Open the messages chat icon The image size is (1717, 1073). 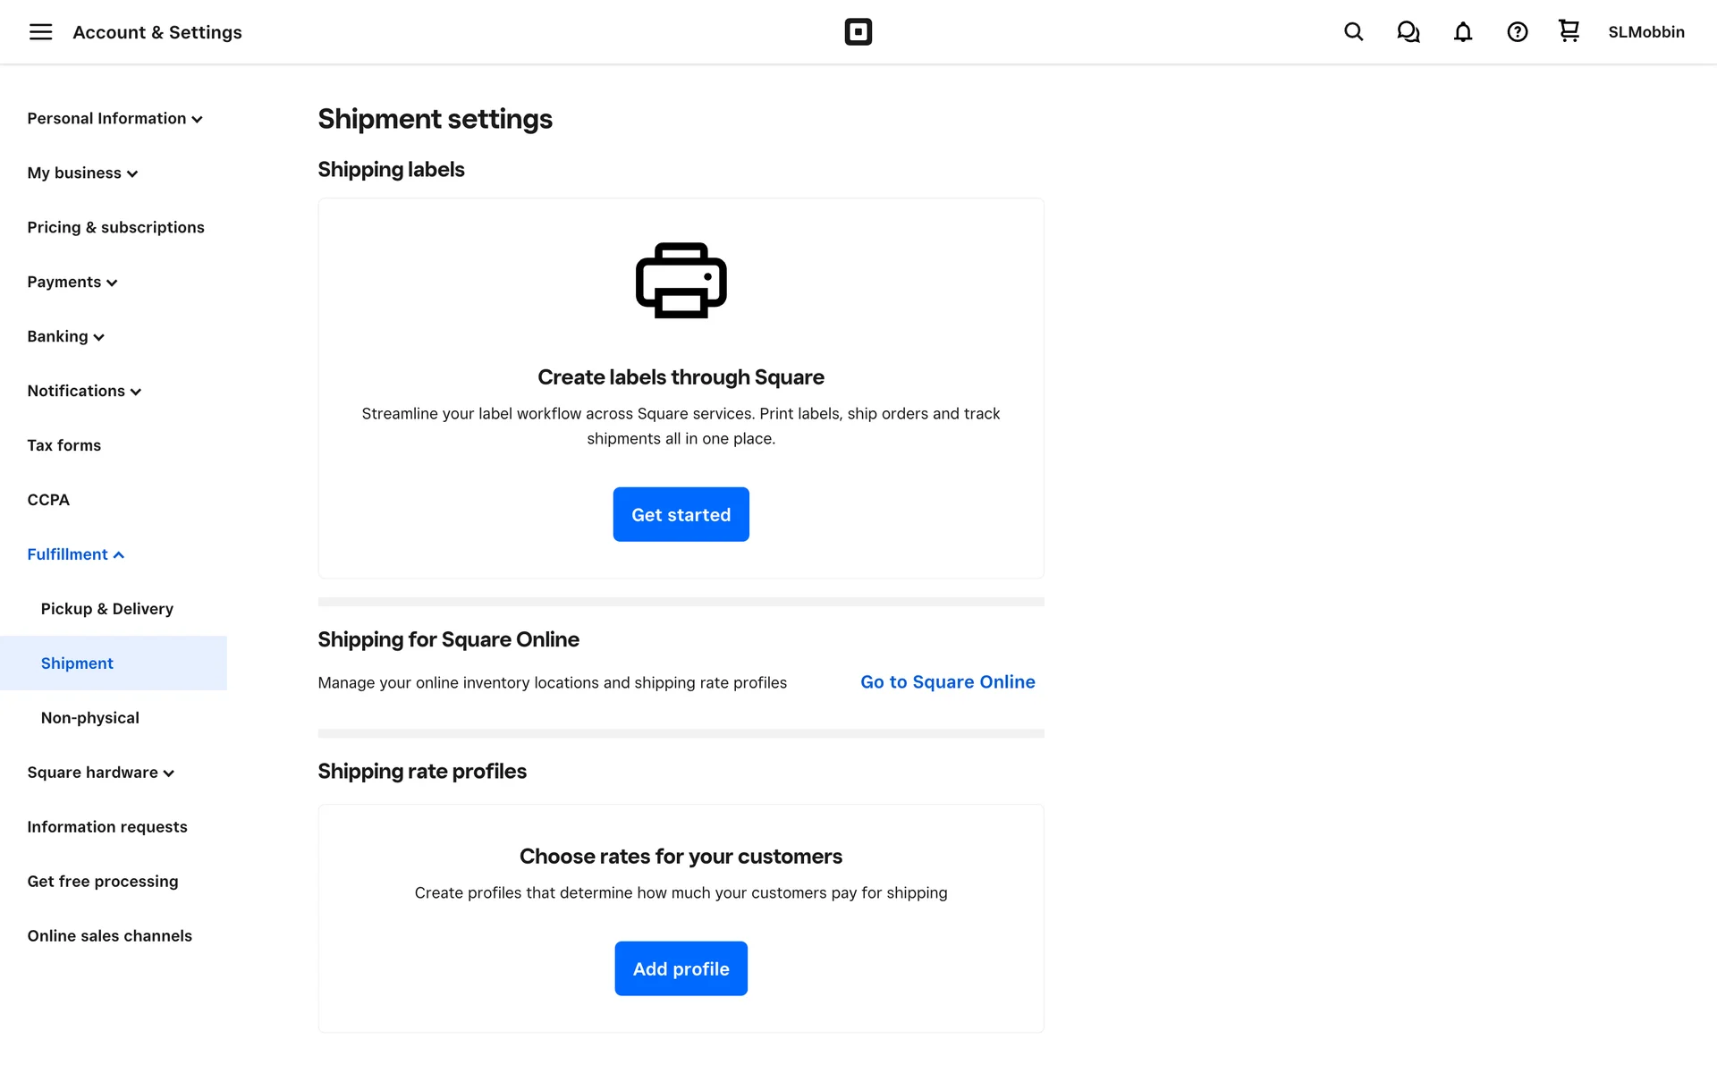pyautogui.click(x=1408, y=32)
